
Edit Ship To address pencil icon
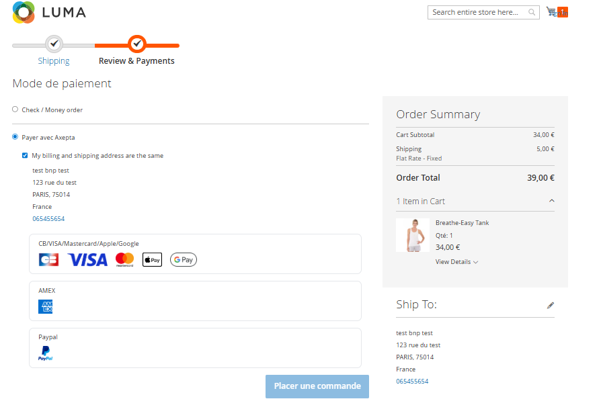(551, 305)
